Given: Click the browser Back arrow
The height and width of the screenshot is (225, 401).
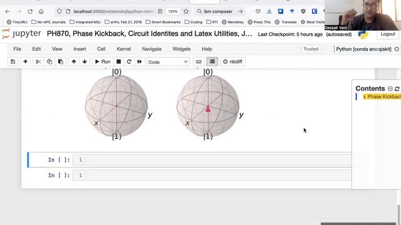Looking at the screenshot, I should [8, 11].
